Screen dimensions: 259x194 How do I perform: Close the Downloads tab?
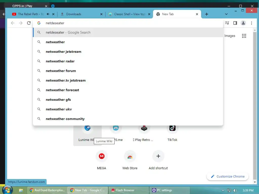coord(101,14)
